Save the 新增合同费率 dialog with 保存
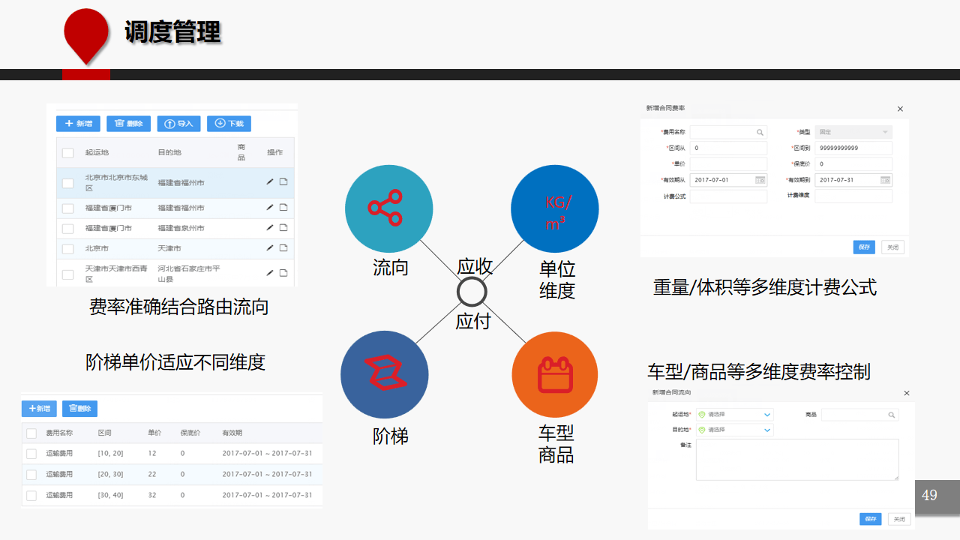This screenshot has height=540, width=960. coord(864,247)
